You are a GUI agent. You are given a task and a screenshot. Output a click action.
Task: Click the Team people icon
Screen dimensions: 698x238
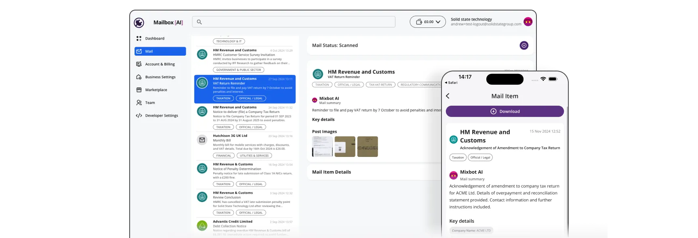coord(139,103)
